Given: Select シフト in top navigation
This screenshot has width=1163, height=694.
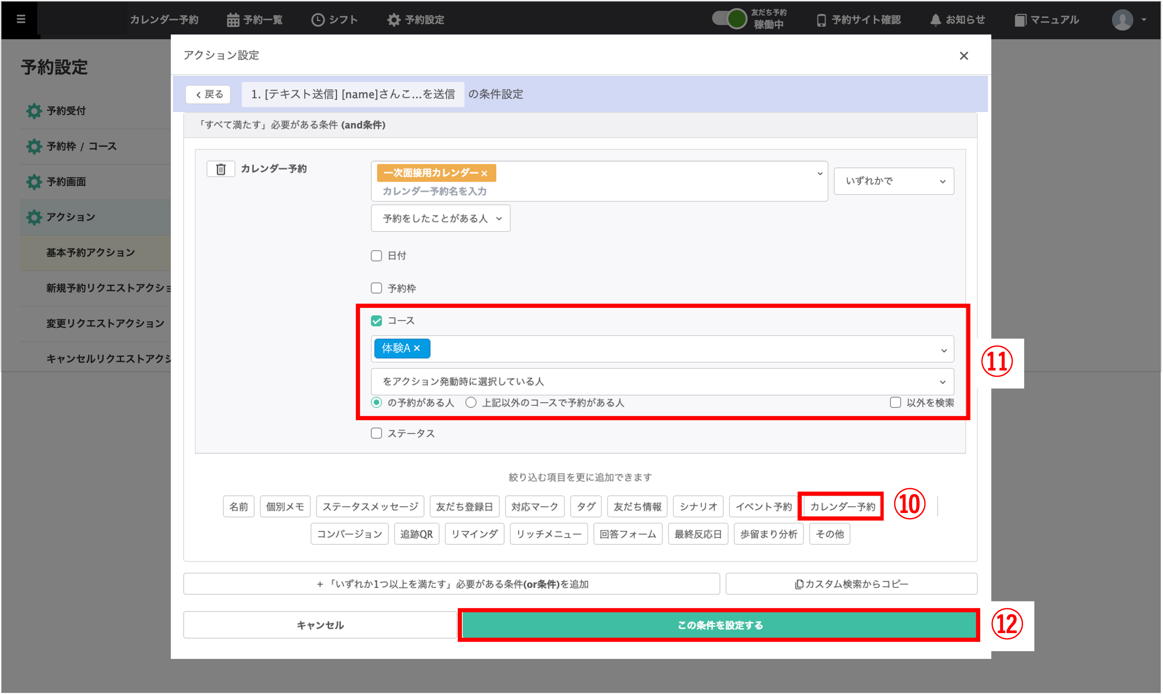Looking at the screenshot, I should pyautogui.click(x=334, y=20).
